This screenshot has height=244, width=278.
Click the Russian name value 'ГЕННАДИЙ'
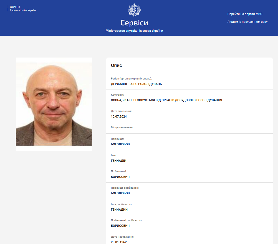pos(119,210)
